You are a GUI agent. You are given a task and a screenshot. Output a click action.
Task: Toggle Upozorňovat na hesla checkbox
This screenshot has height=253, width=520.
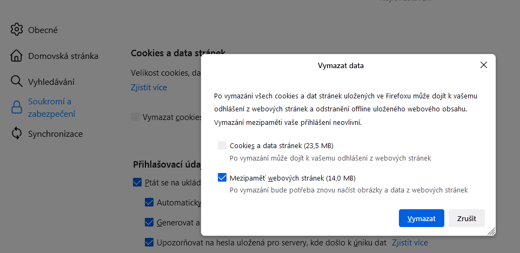[x=149, y=242]
